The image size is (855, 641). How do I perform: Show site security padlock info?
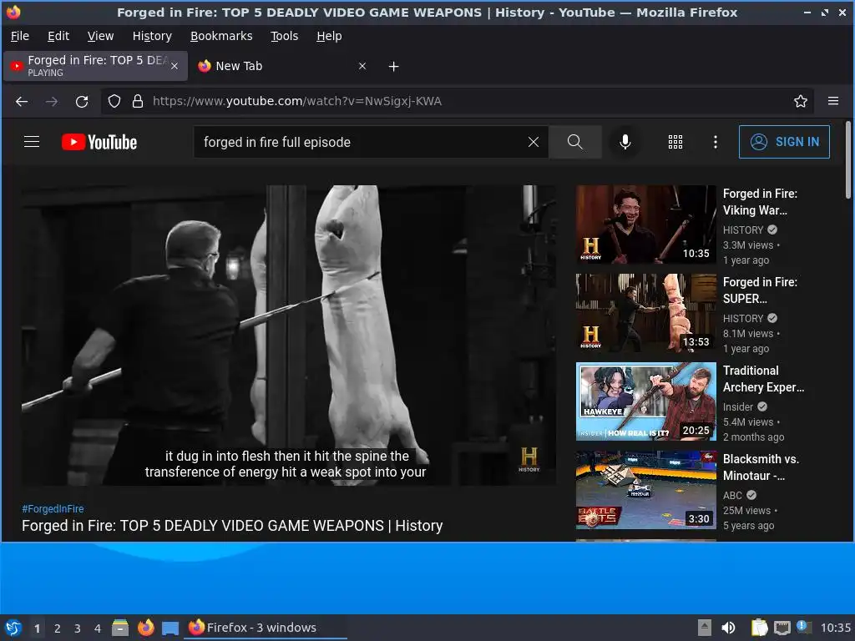138,101
